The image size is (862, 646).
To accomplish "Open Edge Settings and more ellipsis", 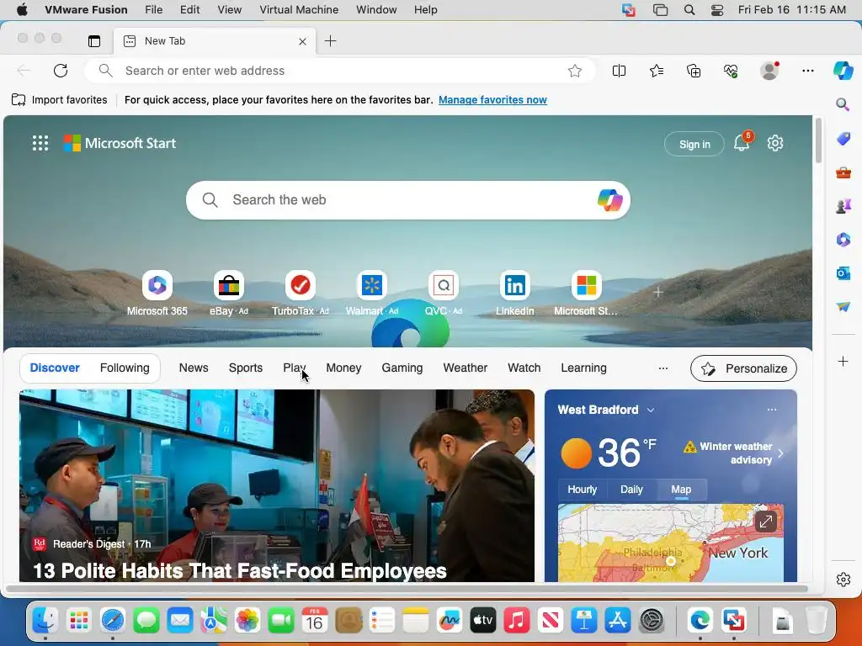I will (807, 71).
